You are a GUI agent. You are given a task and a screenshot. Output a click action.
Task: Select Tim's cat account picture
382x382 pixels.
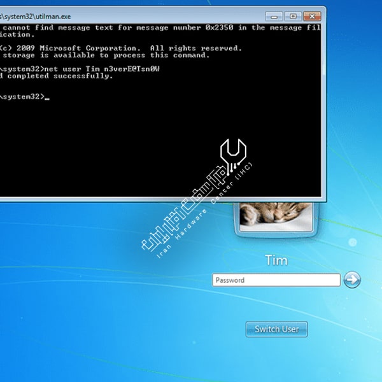pyautogui.click(x=276, y=217)
